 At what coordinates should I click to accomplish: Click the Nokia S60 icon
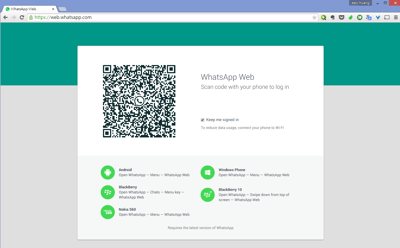(x=108, y=212)
